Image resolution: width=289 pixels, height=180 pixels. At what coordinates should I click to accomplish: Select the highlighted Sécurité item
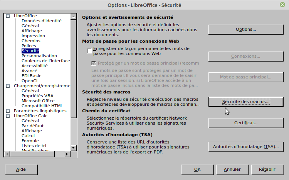coord(30,51)
